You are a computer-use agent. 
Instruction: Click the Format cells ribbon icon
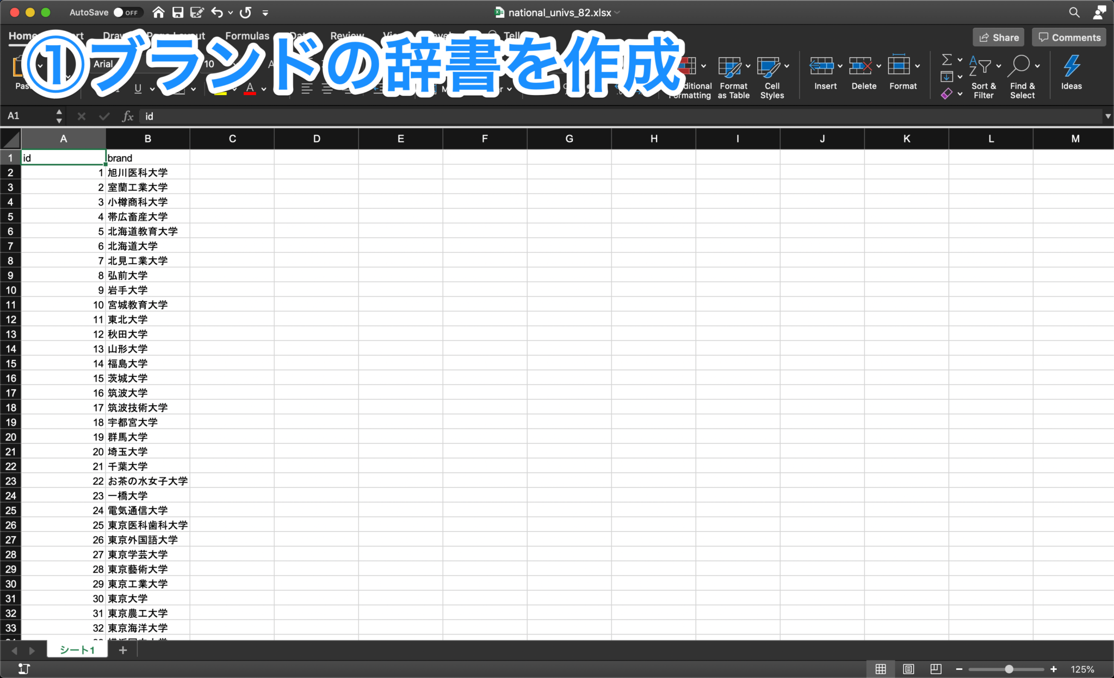pyautogui.click(x=899, y=66)
